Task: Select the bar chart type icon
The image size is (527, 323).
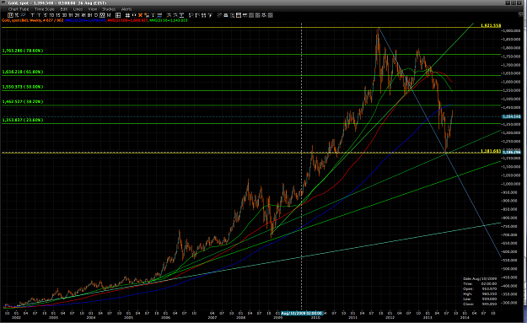Action: (x=10, y=15)
